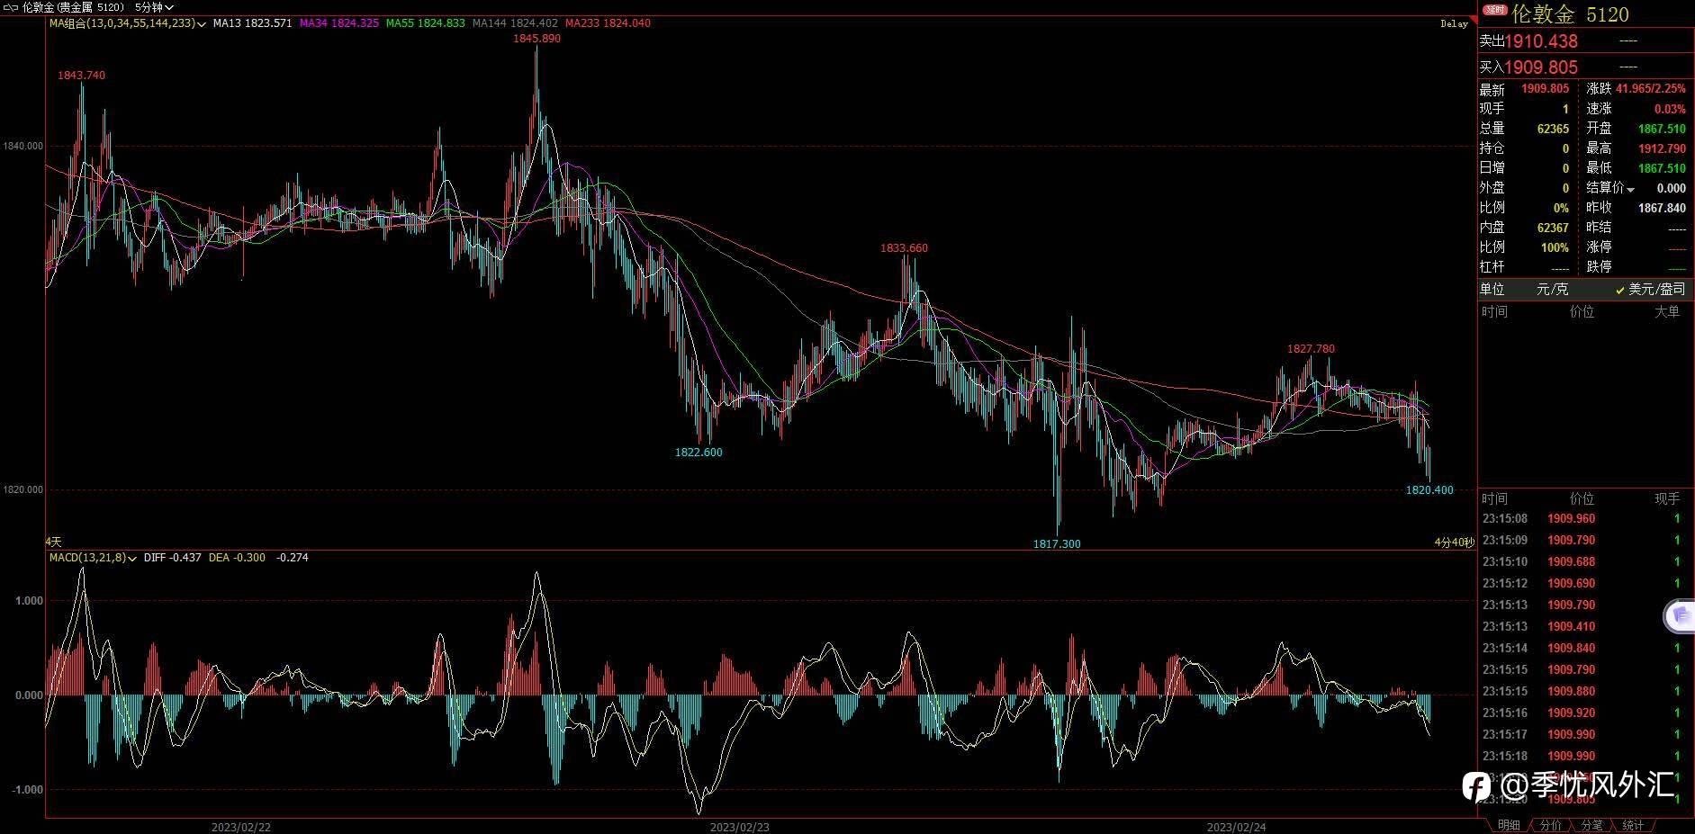
Task: Click the Delay label in chart corner
Action: pos(1454,24)
